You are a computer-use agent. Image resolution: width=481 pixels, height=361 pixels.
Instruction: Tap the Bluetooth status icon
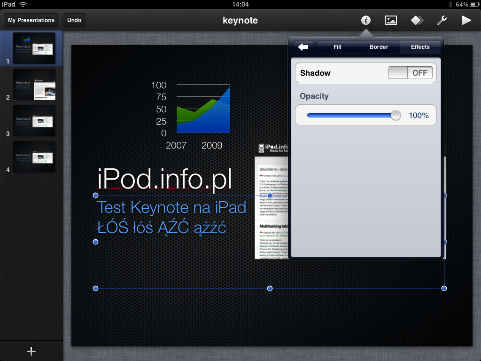(450, 4)
